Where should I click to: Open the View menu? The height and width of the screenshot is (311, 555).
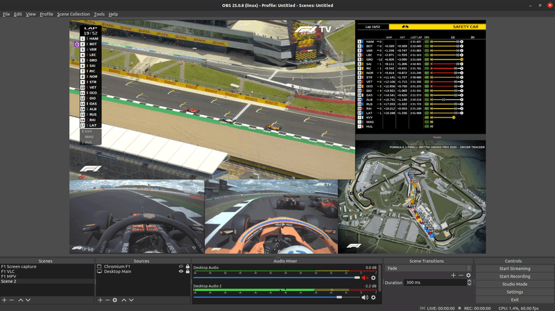click(x=31, y=14)
